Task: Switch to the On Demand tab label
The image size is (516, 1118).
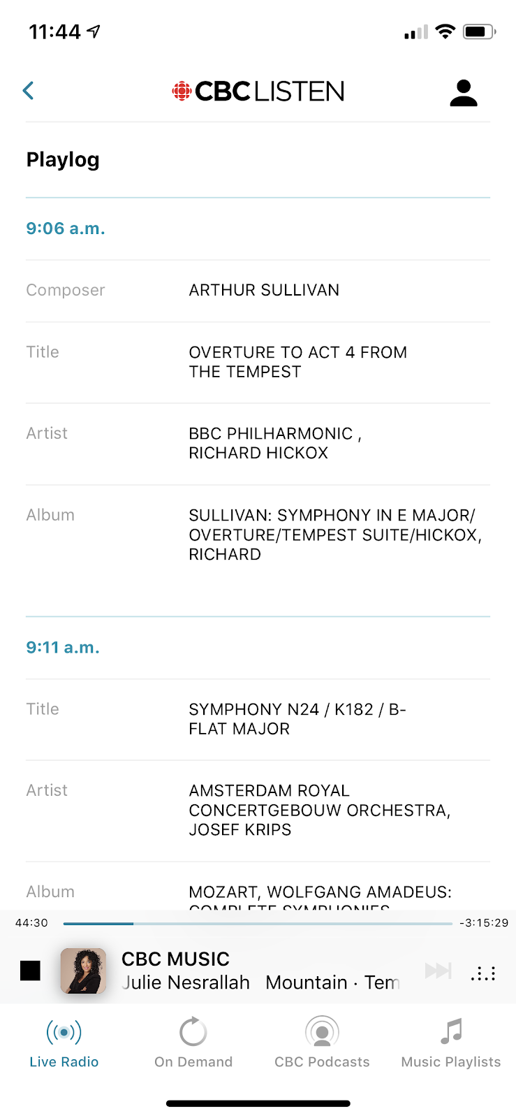Action: pyautogui.click(x=193, y=1062)
